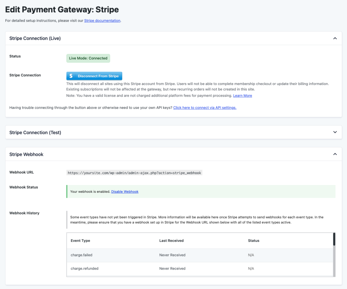Expand the Stripe Connection (Test) section
The height and width of the screenshot is (289, 347).
335,132
